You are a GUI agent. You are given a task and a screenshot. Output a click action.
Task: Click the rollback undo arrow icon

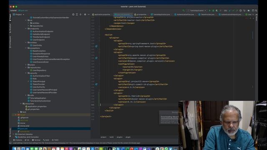pos(244,10)
